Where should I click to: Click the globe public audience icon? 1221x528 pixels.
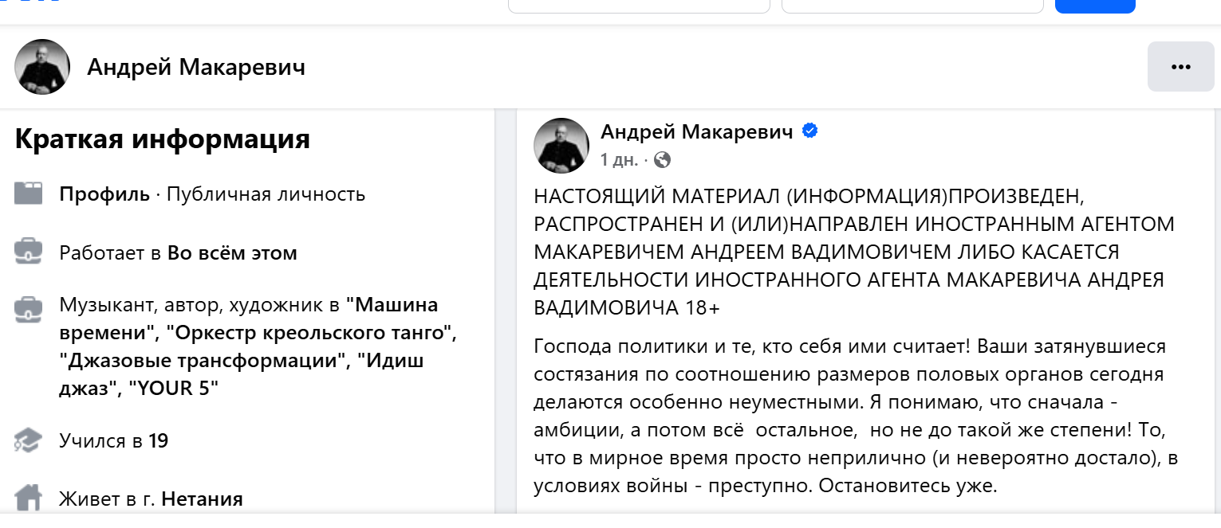pyautogui.click(x=662, y=160)
